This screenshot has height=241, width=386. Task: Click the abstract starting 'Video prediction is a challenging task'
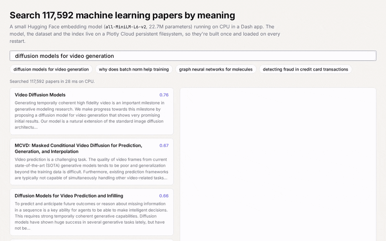pos(91,169)
